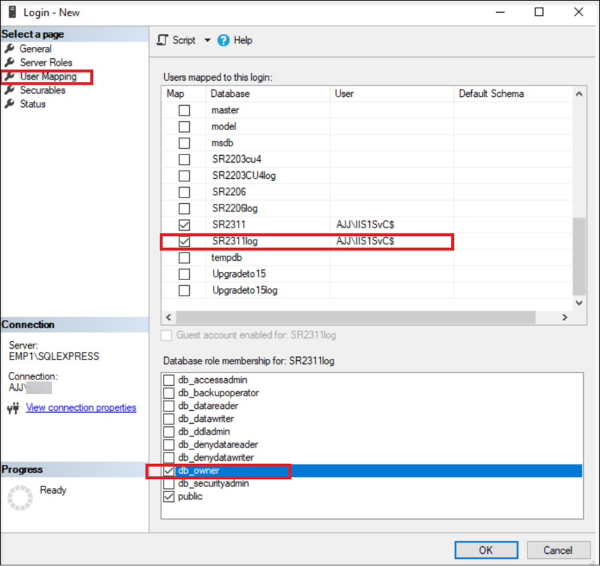Uncheck the SR2311 database mapping
Viewport: 600px width, 566px height.
[x=184, y=224]
